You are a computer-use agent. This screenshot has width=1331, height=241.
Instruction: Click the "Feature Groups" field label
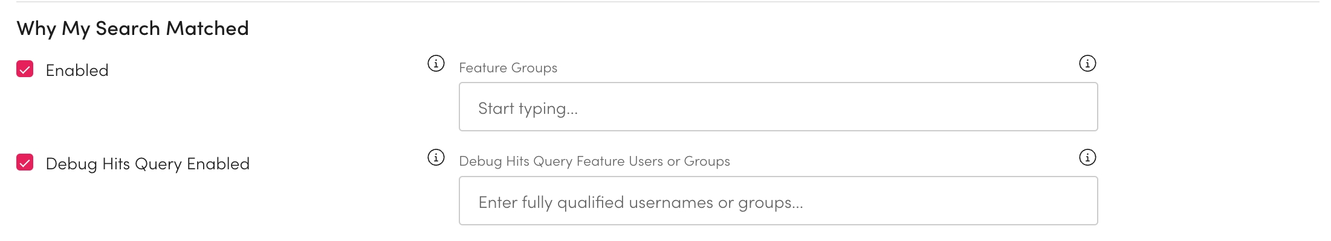pos(508,68)
